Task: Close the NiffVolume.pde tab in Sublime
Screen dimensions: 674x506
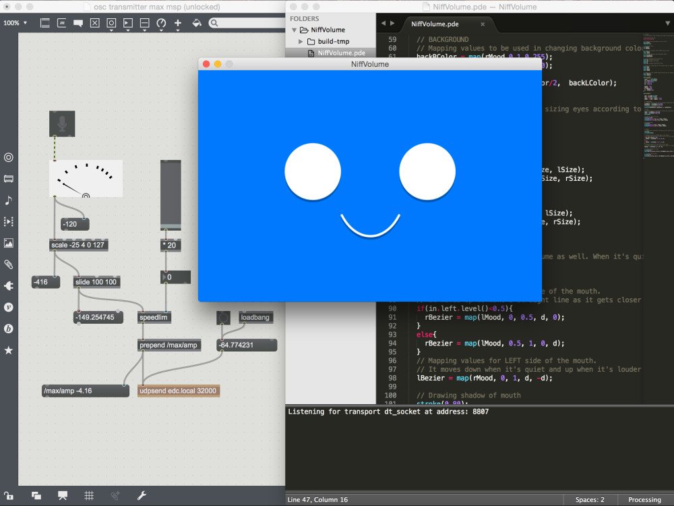Action: [x=483, y=24]
